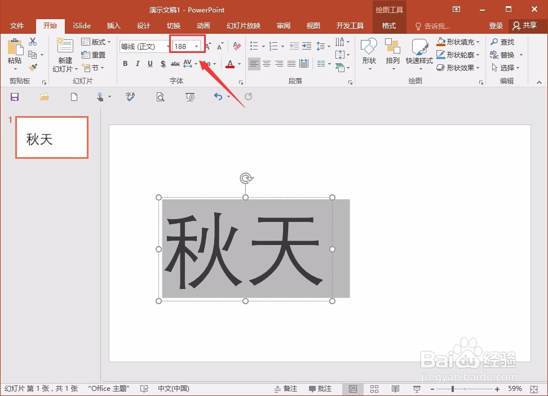Click the Save icon on Quick Access Toolbar
Screen dimensions: 548x396
click(15, 96)
